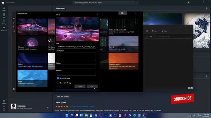Open Spotify from the taskbar
This screenshot has width=211, height=118.
pyautogui.click(x=135, y=115)
